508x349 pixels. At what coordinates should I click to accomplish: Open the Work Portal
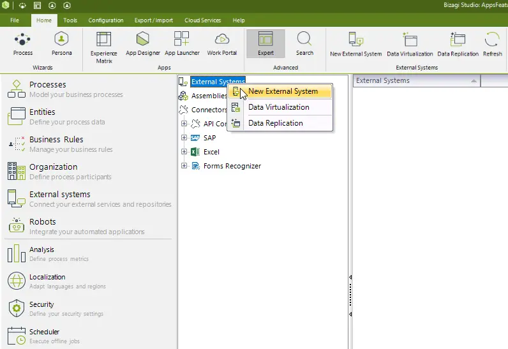(x=222, y=44)
